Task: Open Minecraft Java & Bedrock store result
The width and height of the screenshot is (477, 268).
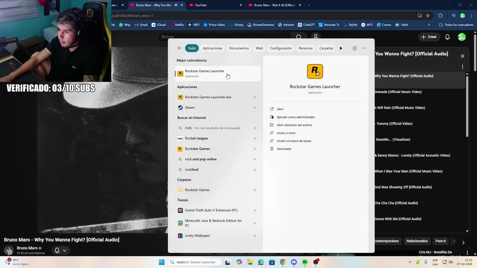Action: pyautogui.click(x=213, y=223)
